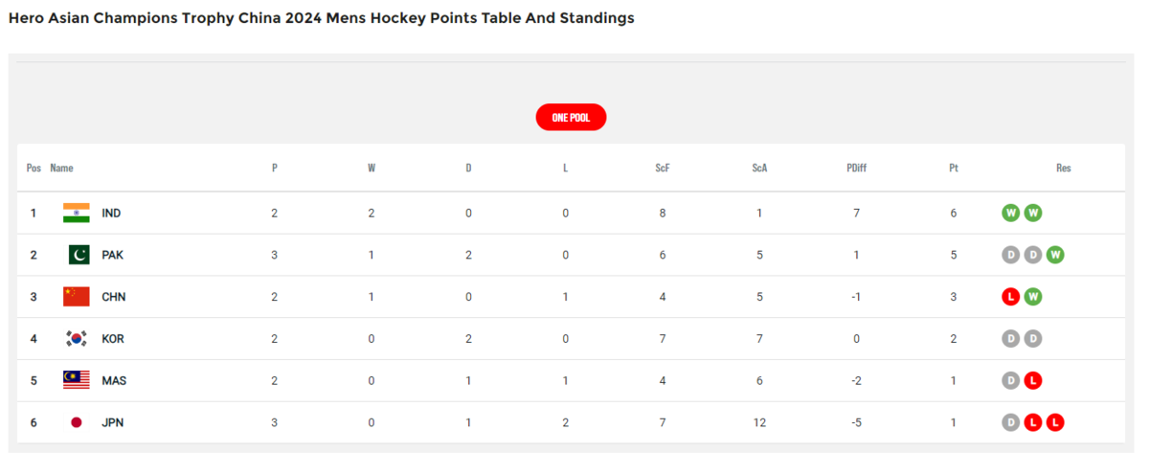Click the Korea flag icon

[77, 338]
